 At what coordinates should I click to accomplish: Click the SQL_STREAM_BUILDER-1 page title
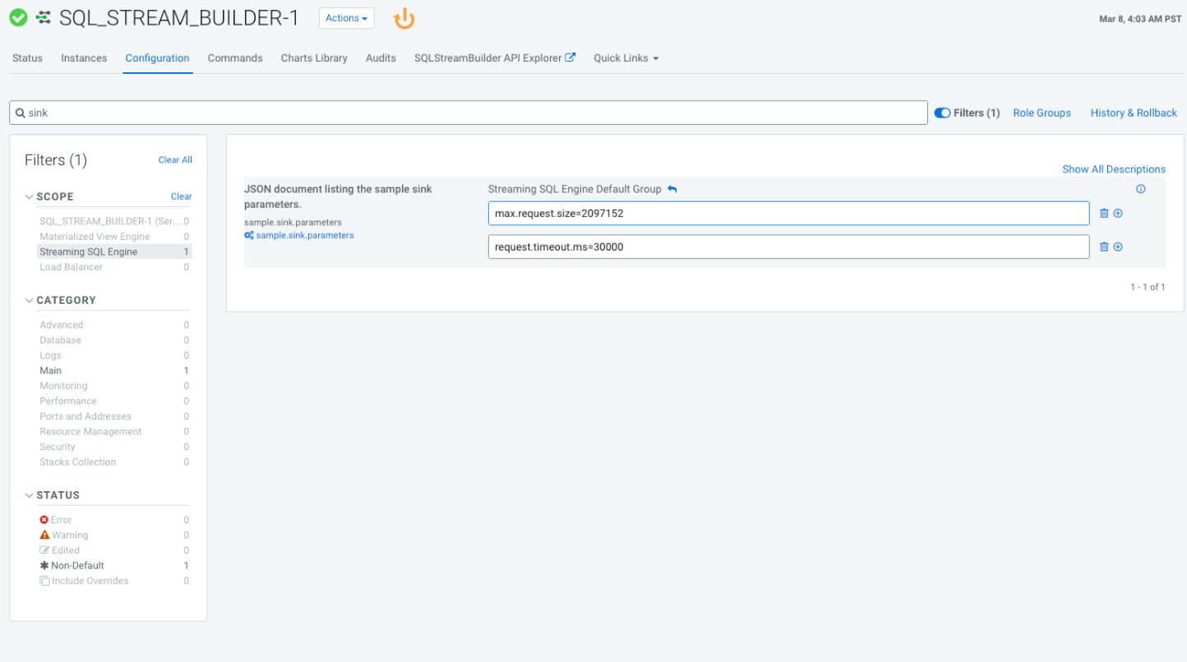click(x=179, y=18)
